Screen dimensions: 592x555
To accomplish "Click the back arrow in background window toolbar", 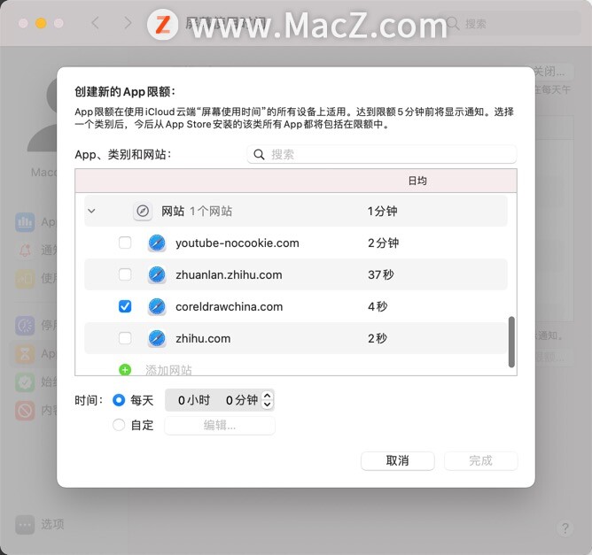I will [96, 23].
